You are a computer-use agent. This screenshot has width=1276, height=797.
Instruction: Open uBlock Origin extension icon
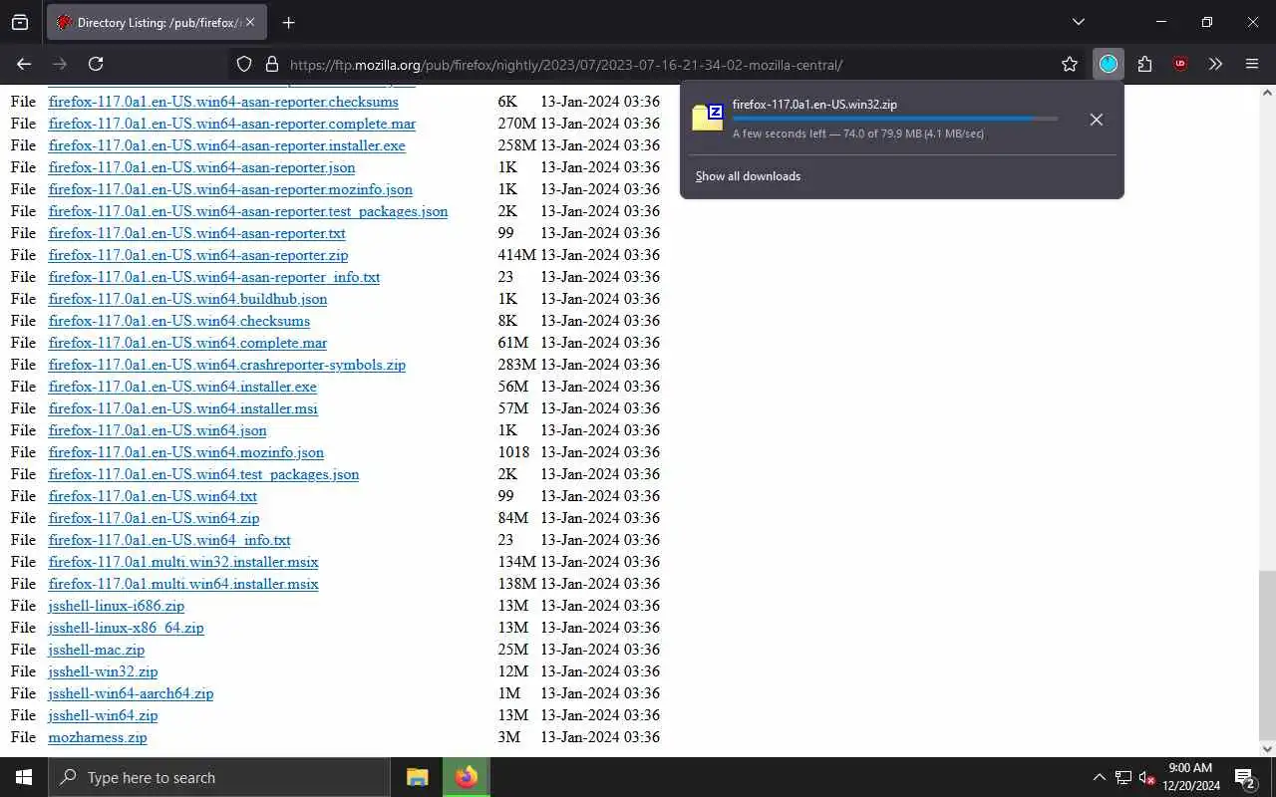coord(1180,64)
